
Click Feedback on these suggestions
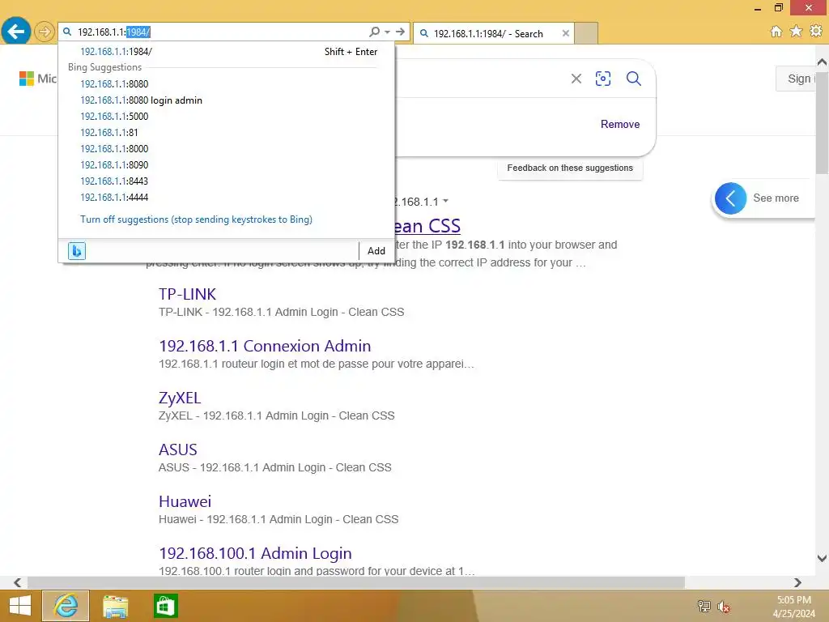pyautogui.click(x=570, y=168)
